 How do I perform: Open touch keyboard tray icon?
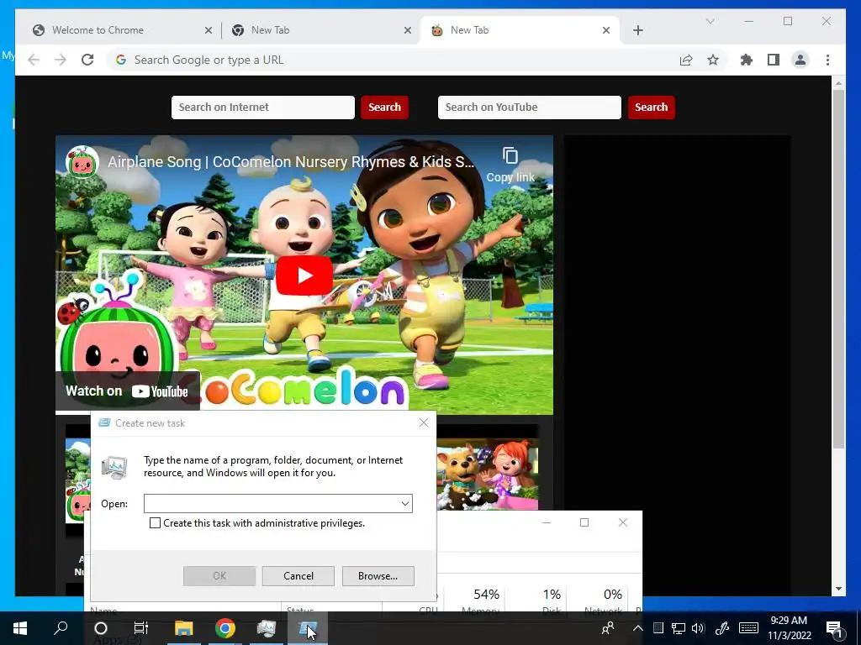tap(748, 628)
